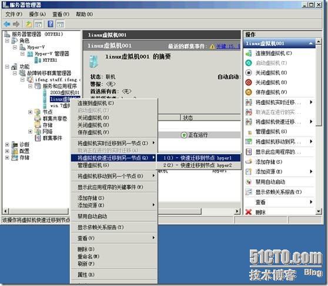Select 添加存储(S) in context menu
This screenshot has width=328, height=286.
(x=114, y=198)
